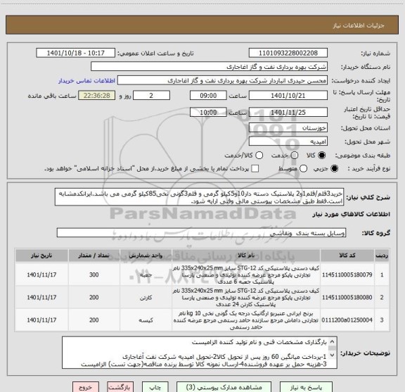This screenshot has width=405, height=392.
Task: Click the بازگشت back button
Action: [120, 387]
